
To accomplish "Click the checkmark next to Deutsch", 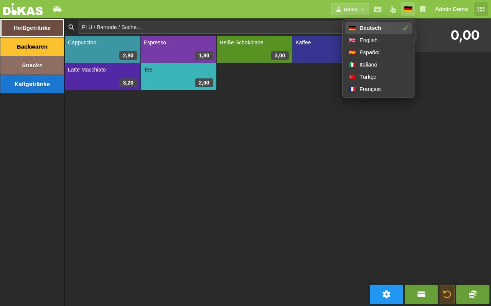I will pyautogui.click(x=405, y=28).
